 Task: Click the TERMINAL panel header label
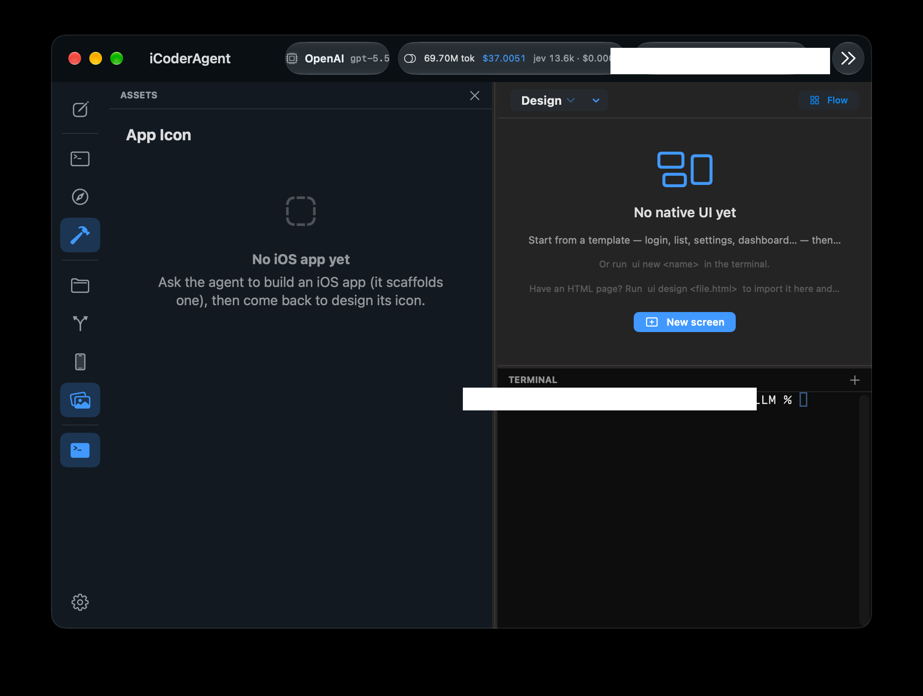[533, 380]
